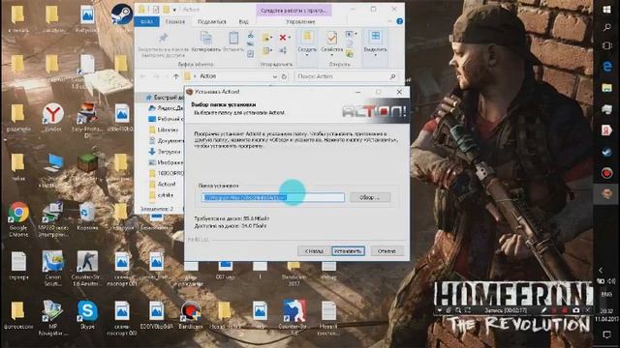Image resolution: width=620 pixels, height=348 pixels.
Task: Click the Install button in the Action! installer
Action: click(348, 251)
